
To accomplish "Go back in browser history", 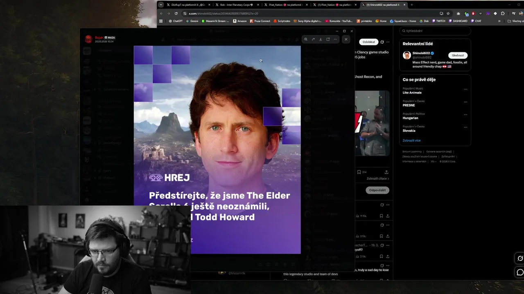I will [x=161, y=13].
